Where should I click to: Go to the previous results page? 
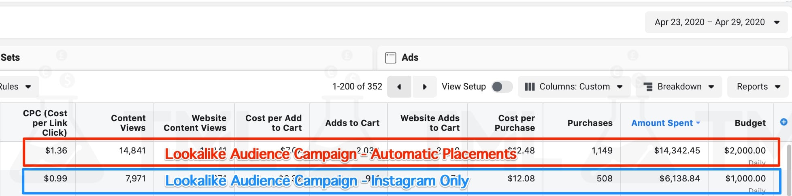(399, 87)
